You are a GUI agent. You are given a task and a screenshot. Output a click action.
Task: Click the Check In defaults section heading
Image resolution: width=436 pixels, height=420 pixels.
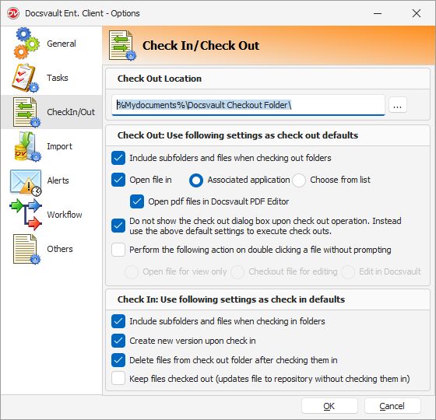(x=231, y=299)
